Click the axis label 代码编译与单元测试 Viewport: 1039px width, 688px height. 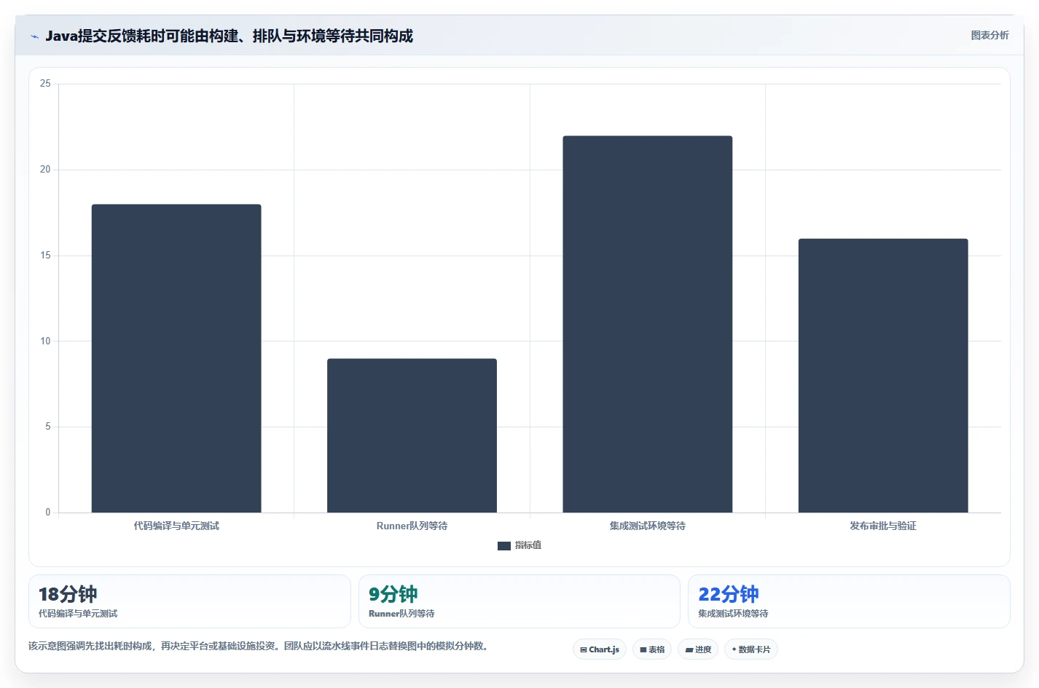176,526
